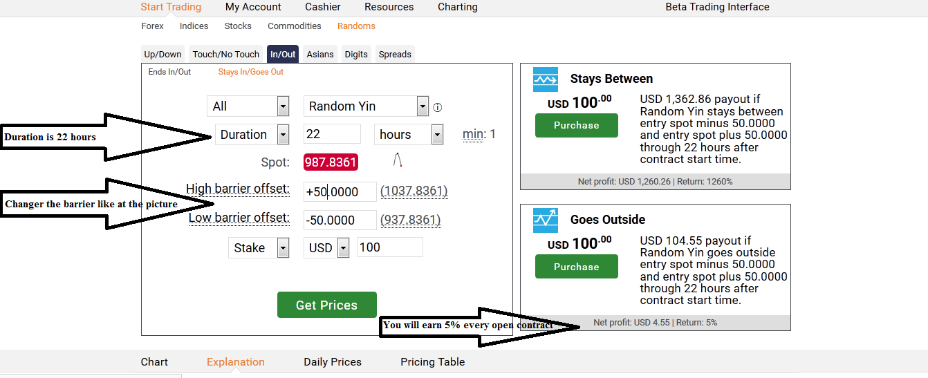Click the Low barrier offset label

[x=239, y=218]
